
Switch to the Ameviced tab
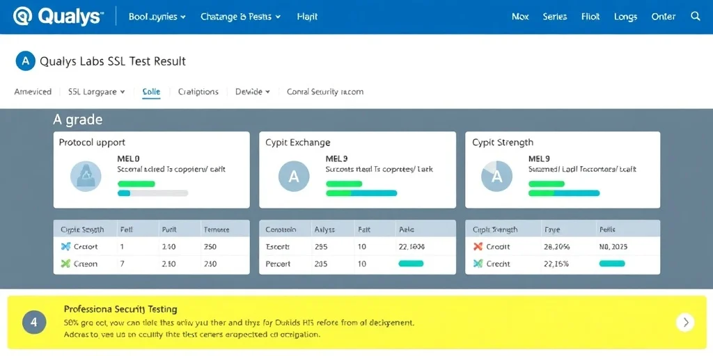pos(33,92)
